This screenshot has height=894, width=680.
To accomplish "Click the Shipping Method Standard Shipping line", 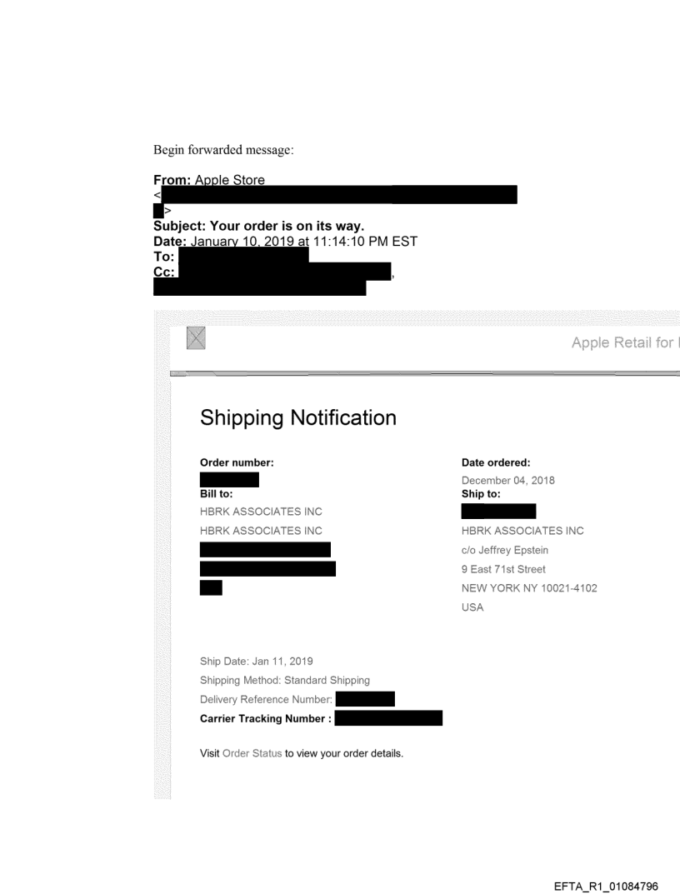I will (285, 680).
